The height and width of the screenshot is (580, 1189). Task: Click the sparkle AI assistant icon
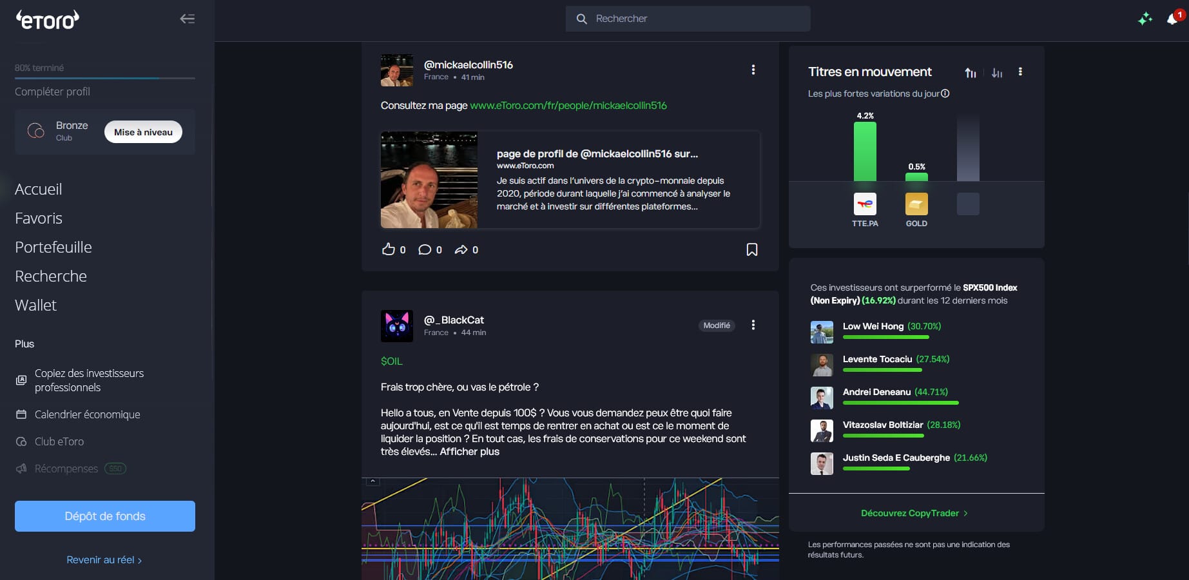1145,19
